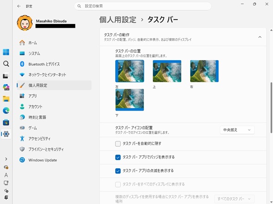Uncheck タスク バー アプリの点滅を表示する
The image size is (273, 204).
[118, 171]
